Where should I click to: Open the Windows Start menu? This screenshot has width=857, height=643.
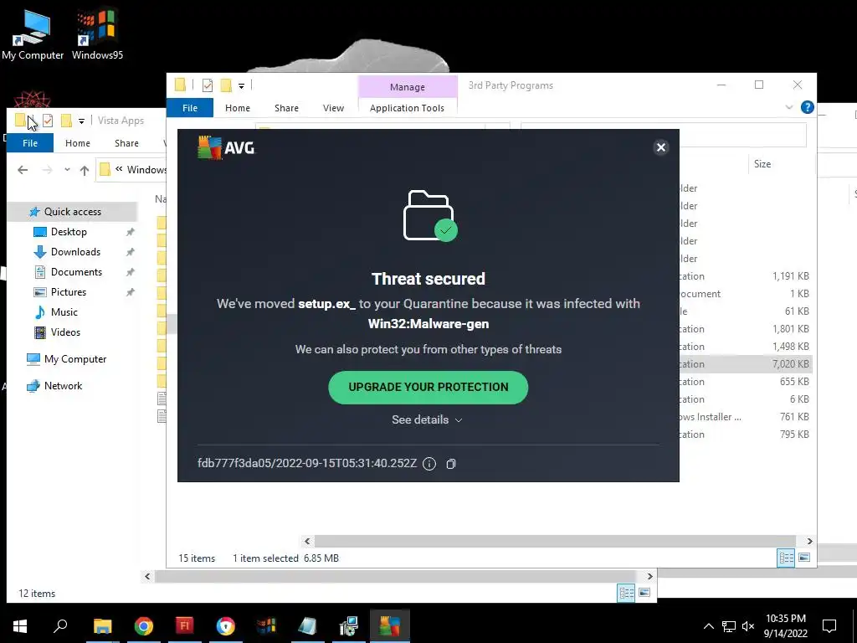click(x=20, y=626)
